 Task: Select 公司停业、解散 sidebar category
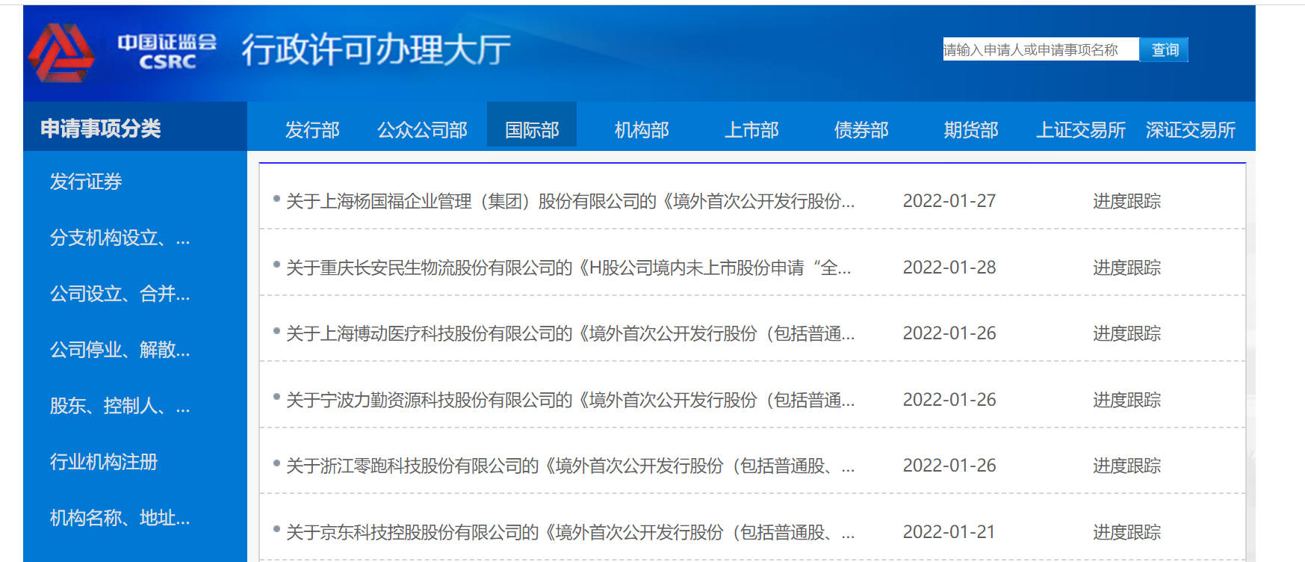pyautogui.click(x=120, y=350)
